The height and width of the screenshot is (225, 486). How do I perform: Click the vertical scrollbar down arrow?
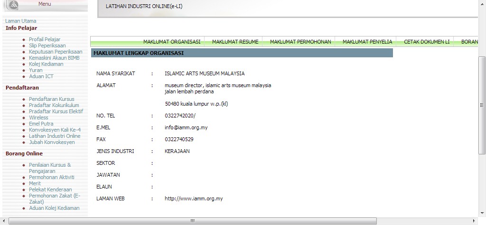(x=482, y=213)
